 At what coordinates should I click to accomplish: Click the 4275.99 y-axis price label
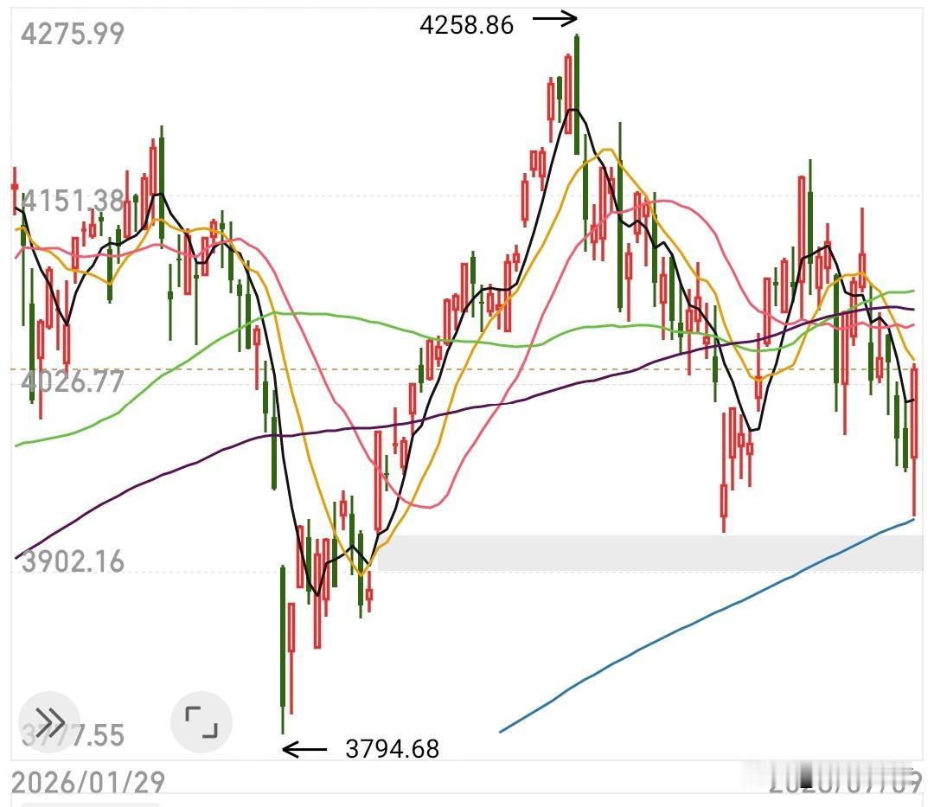[73, 34]
